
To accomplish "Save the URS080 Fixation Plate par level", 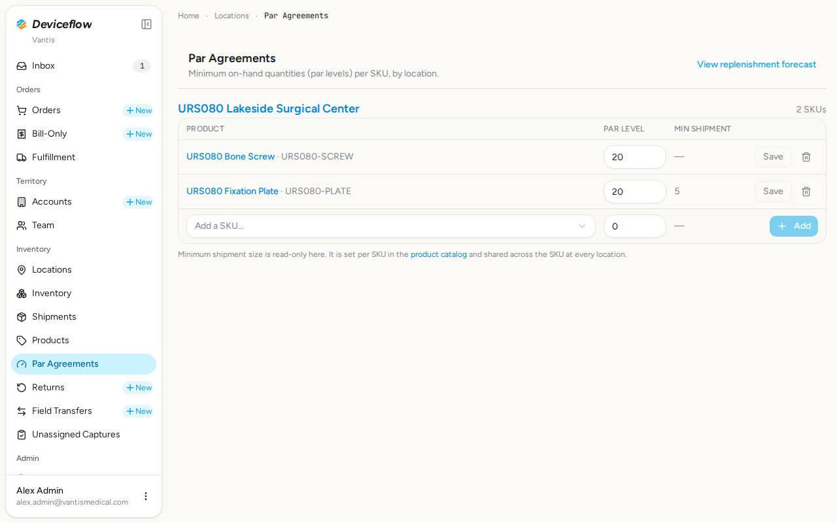I will [773, 192].
